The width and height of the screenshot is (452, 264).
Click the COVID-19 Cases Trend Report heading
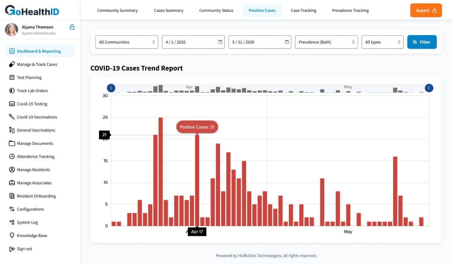[137, 68]
